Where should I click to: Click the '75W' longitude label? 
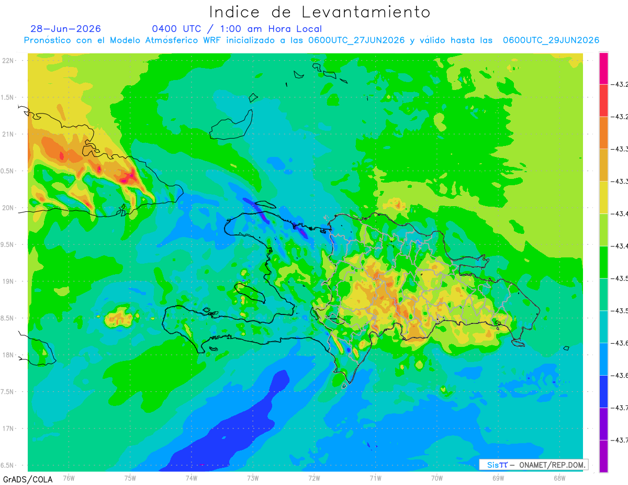pyautogui.click(x=130, y=478)
